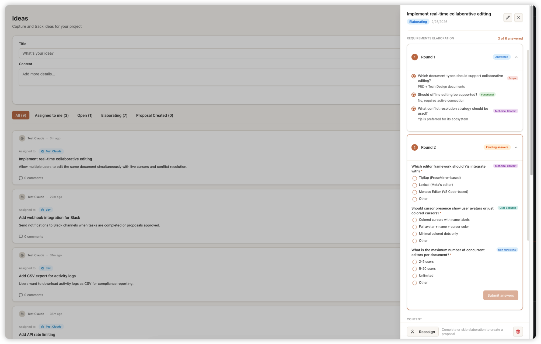Screen dimensions: 541x344
Task: Open the Proposal Created filter tab
Action: click(154, 115)
